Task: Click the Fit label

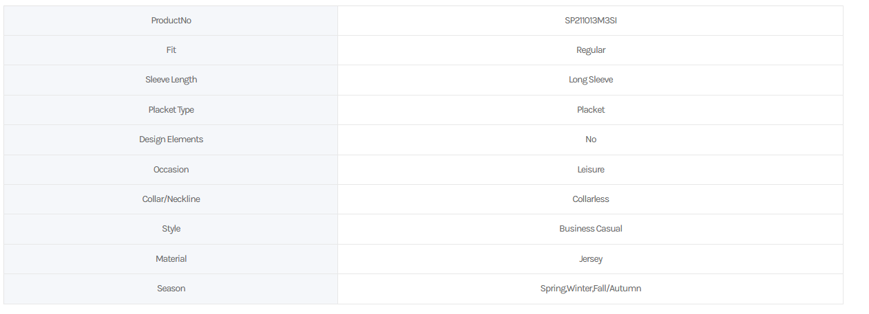Action: pyautogui.click(x=171, y=50)
